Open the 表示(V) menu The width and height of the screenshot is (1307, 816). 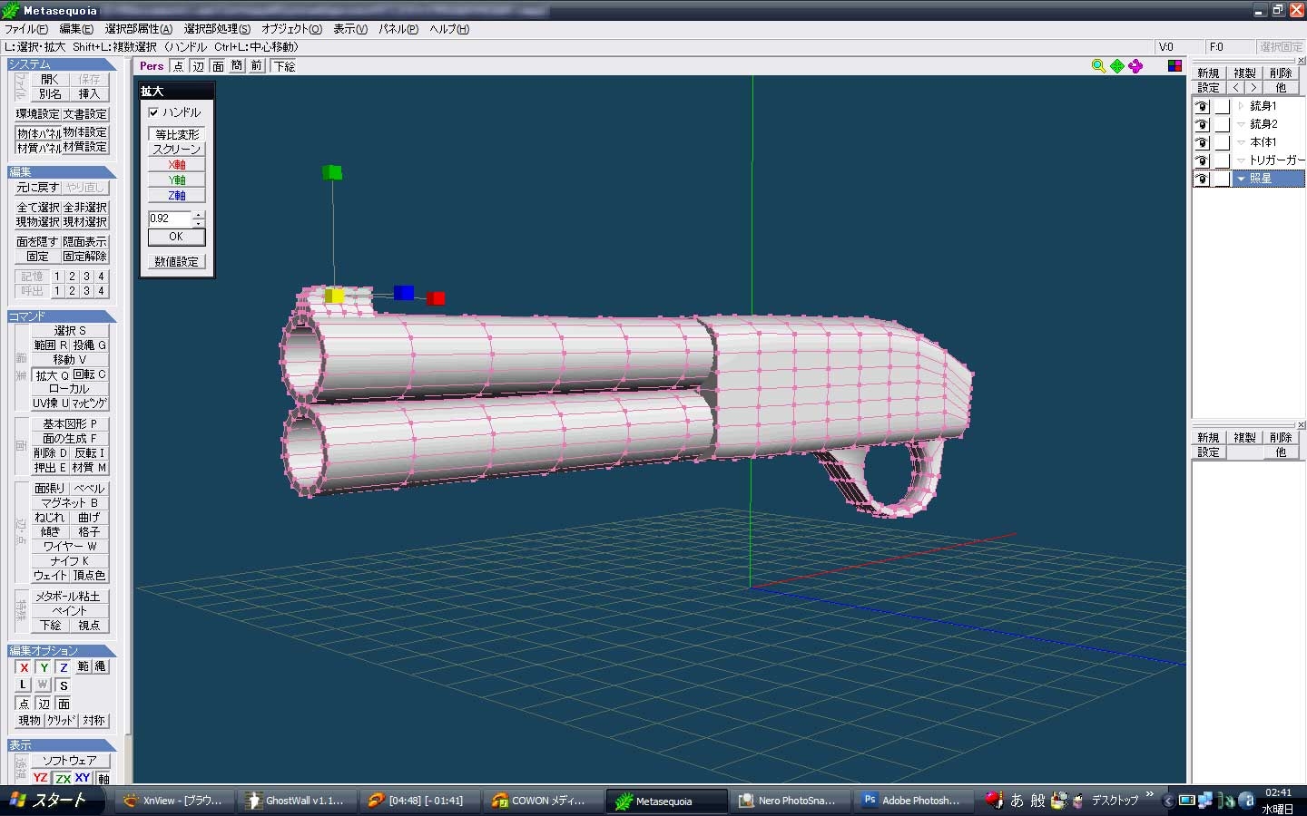click(x=350, y=29)
